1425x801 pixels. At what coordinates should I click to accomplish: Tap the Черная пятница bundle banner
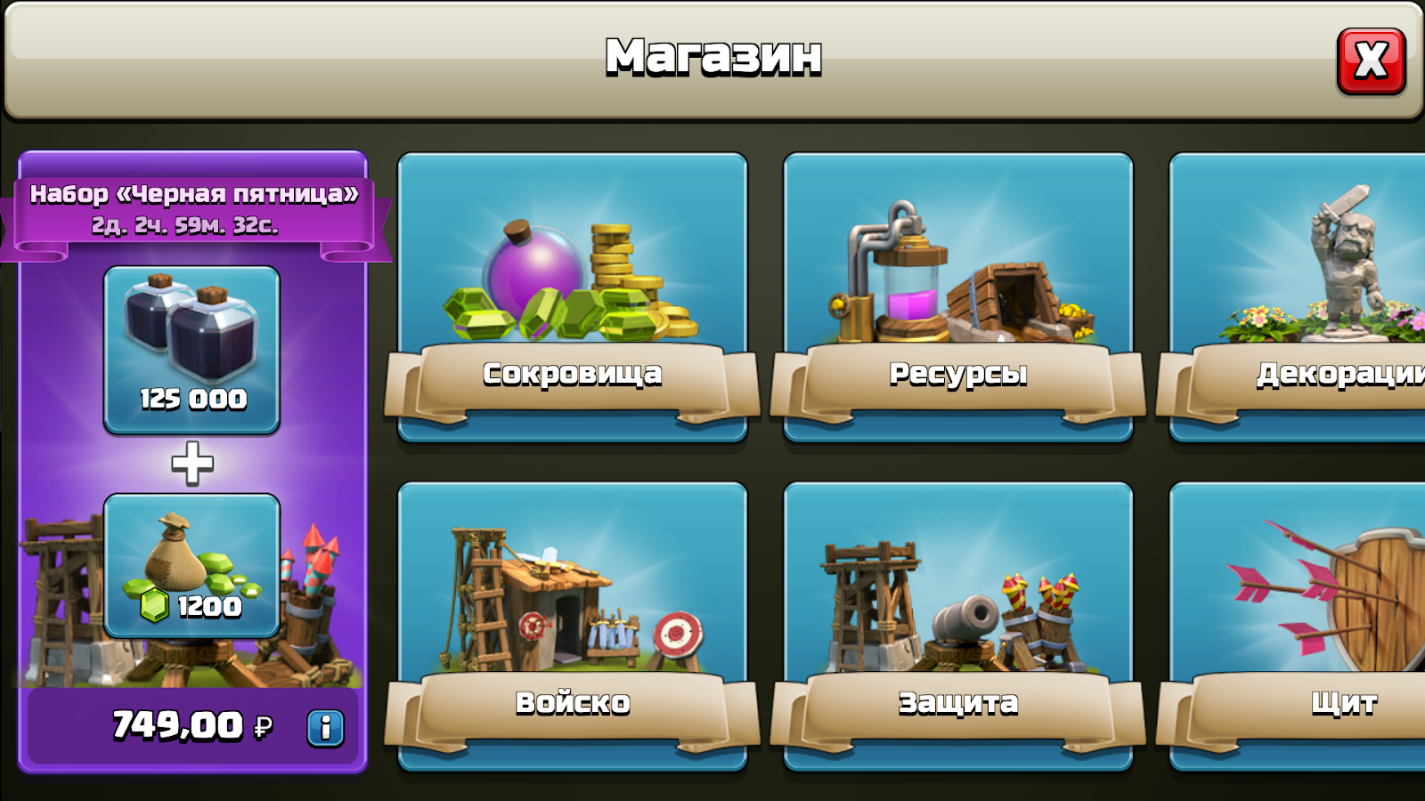(x=194, y=209)
